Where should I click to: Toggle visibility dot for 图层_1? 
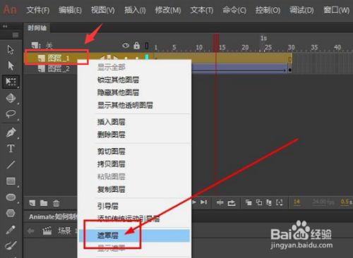(x=126, y=58)
